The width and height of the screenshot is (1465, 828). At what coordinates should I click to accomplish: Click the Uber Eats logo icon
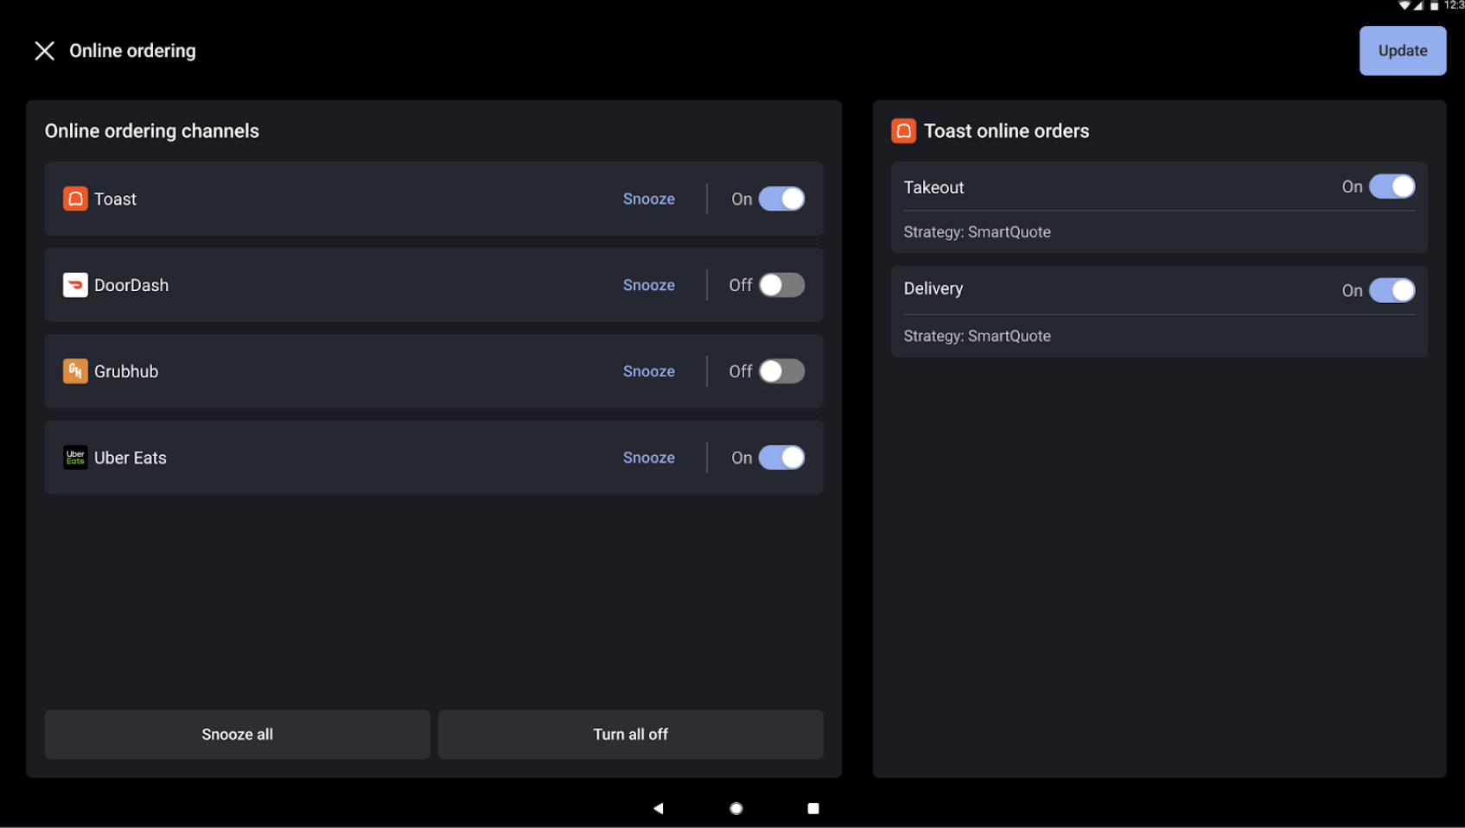[75, 458]
